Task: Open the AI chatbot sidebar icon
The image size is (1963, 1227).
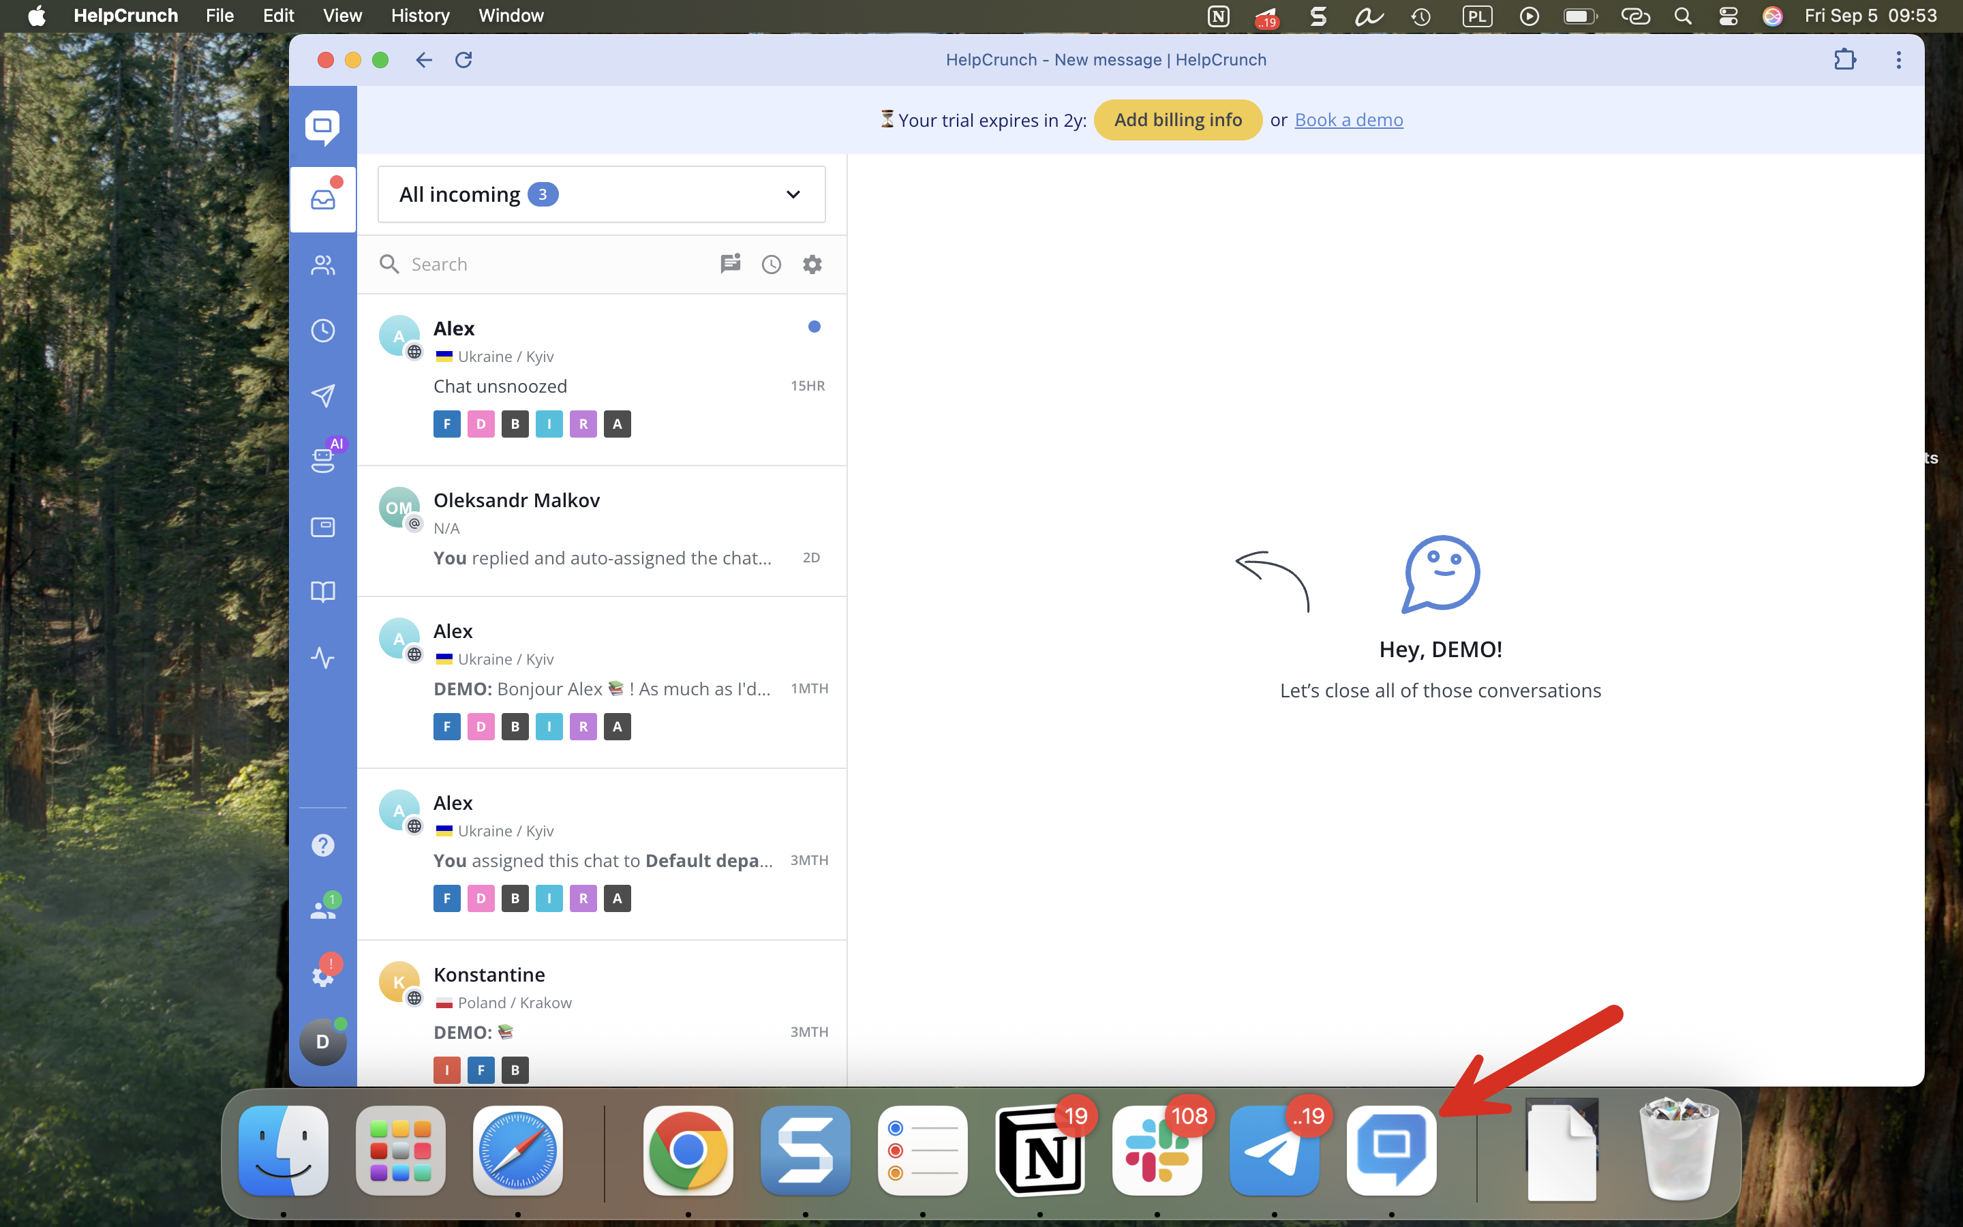Action: click(x=323, y=460)
